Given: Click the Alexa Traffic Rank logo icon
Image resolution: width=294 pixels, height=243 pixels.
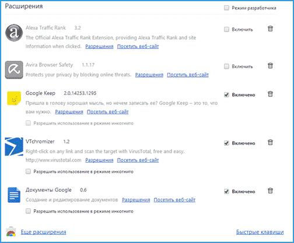Looking at the screenshot, I should pos(14,33).
